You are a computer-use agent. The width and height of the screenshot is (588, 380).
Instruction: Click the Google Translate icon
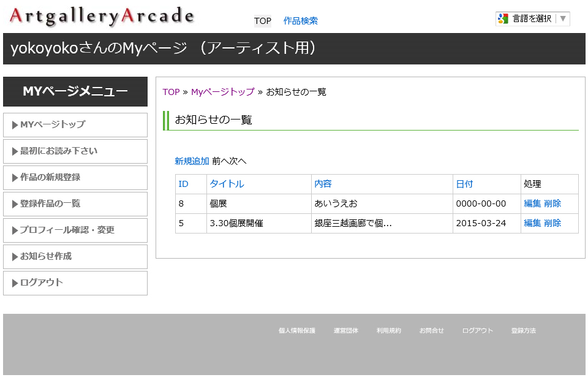[x=503, y=19]
